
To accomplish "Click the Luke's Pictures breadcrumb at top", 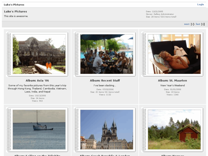I will pos(14,5).
